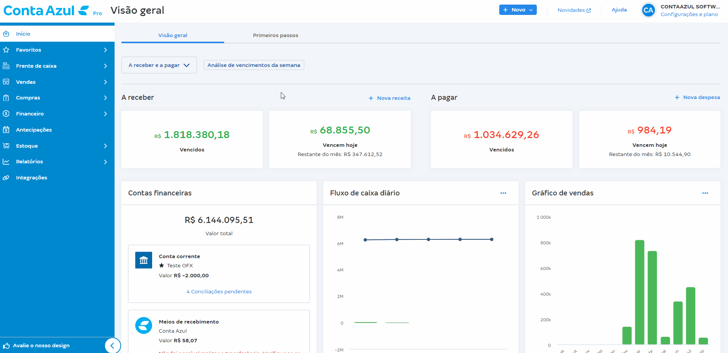Open Gráfico de vendas options menu
Screen dimensions: 728x353
(x=705, y=193)
